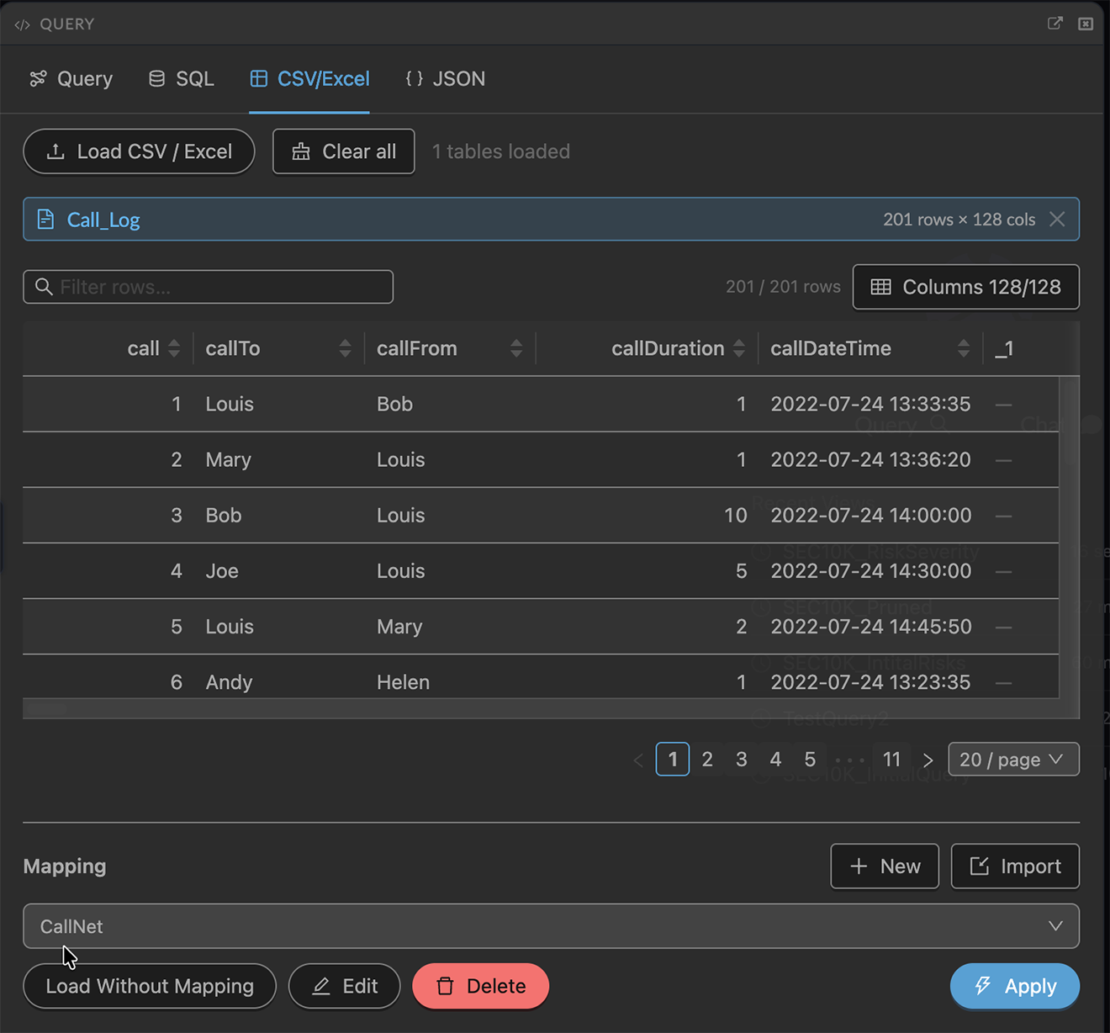Apply the mapping
This screenshot has height=1033, width=1110.
click(1015, 986)
